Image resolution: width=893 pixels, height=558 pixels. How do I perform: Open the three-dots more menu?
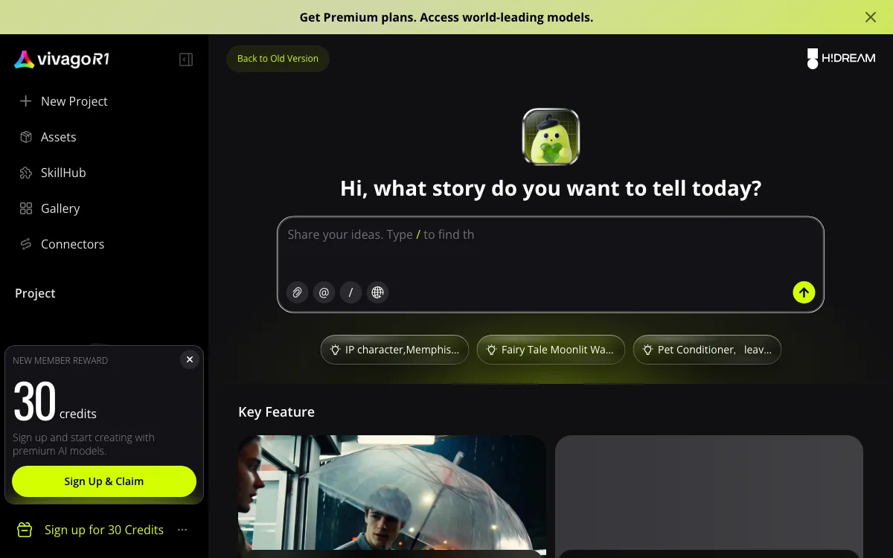coord(182,530)
